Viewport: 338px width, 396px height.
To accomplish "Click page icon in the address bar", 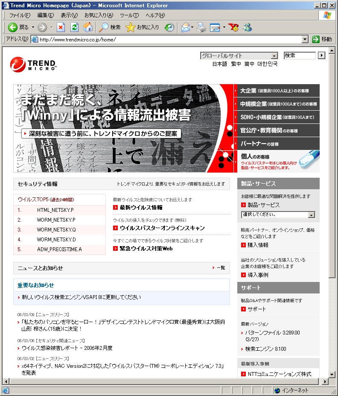I will pyautogui.click(x=35, y=39).
